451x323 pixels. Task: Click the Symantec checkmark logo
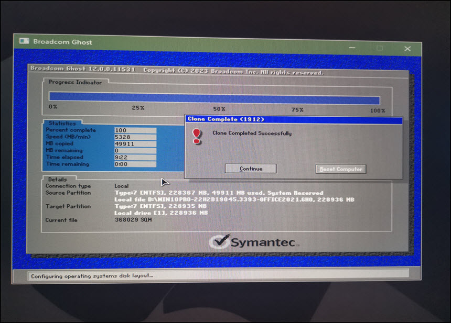[220, 241]
